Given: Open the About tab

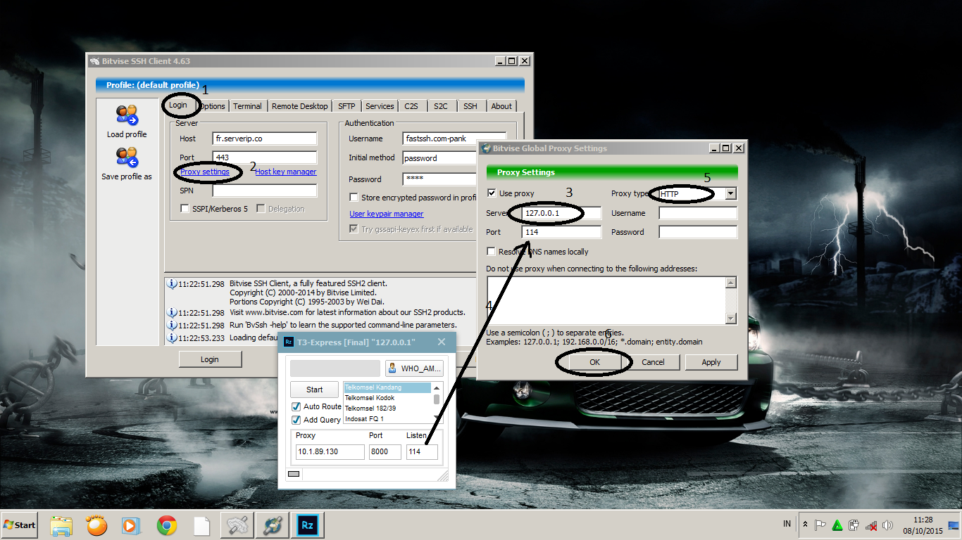Looking at the screenshot, I should tap(501, 106).
